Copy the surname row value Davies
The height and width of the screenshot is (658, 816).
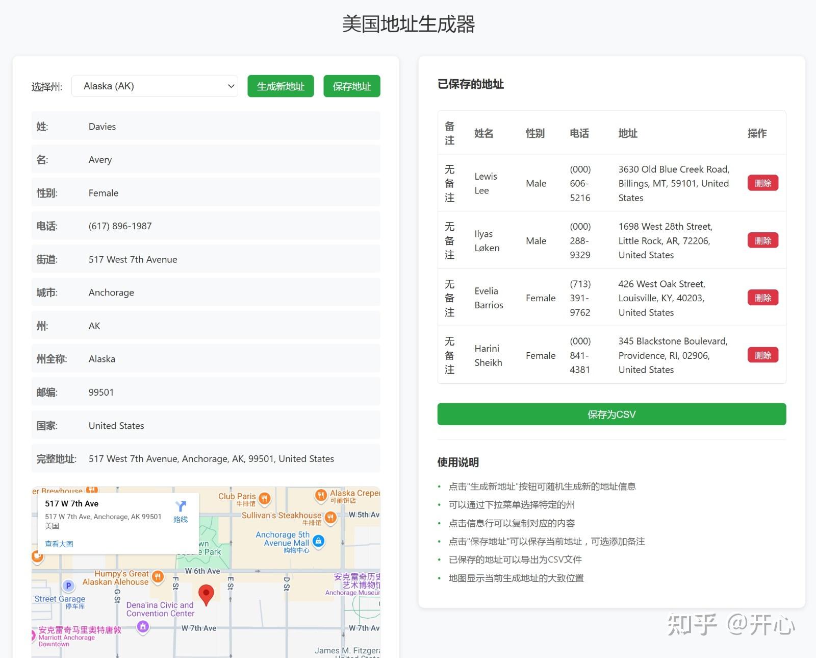tap(206, 126)
